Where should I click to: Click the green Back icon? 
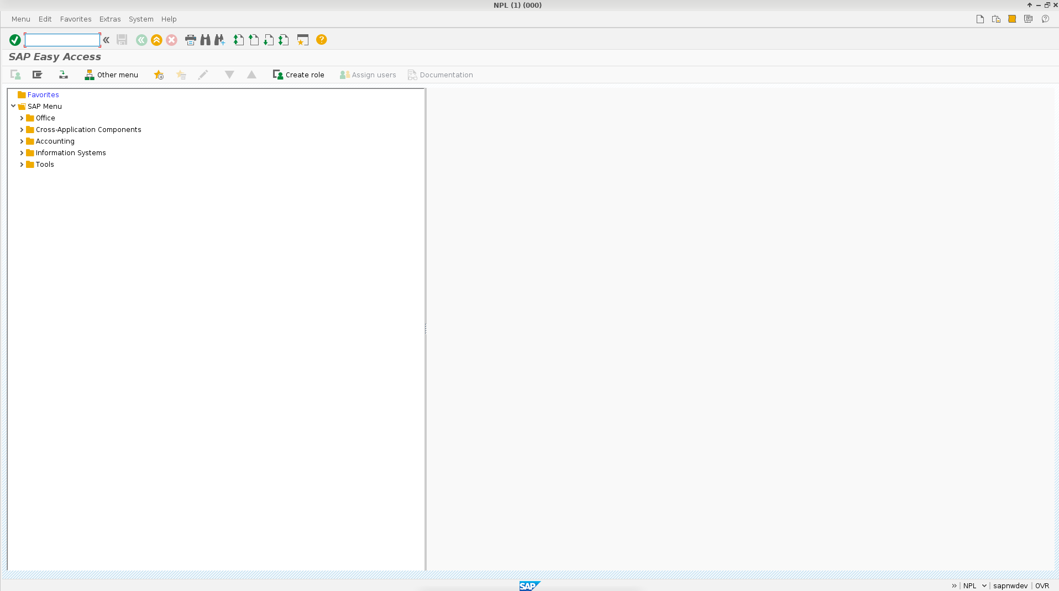[141, 40]
